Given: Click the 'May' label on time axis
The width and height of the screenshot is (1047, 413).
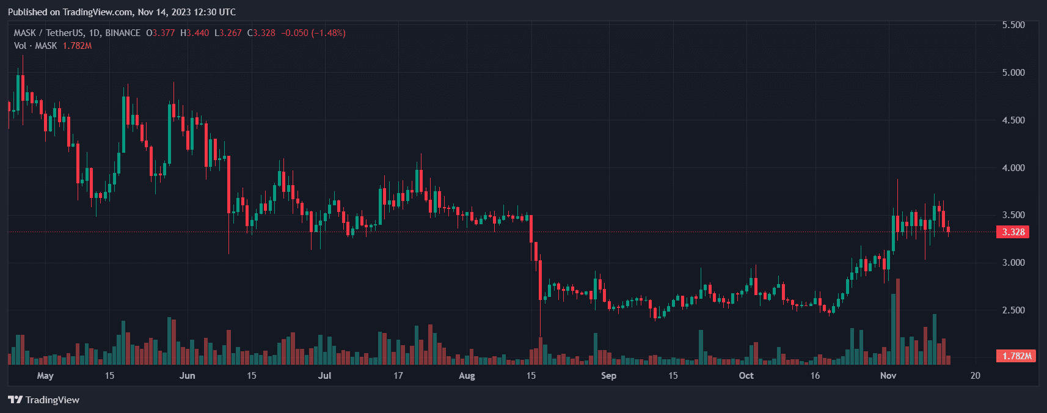Looking at the screenshot, I should point(45,376).
